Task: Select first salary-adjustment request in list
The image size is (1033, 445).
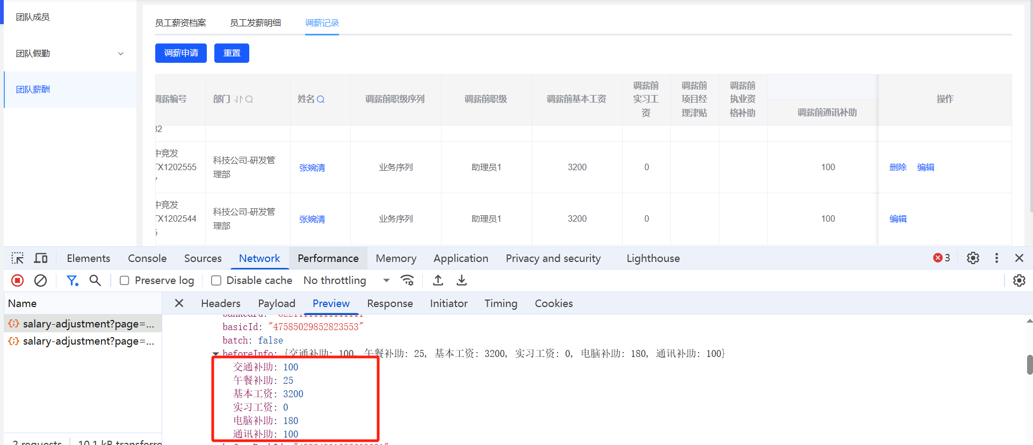Action: pos(83,324)
